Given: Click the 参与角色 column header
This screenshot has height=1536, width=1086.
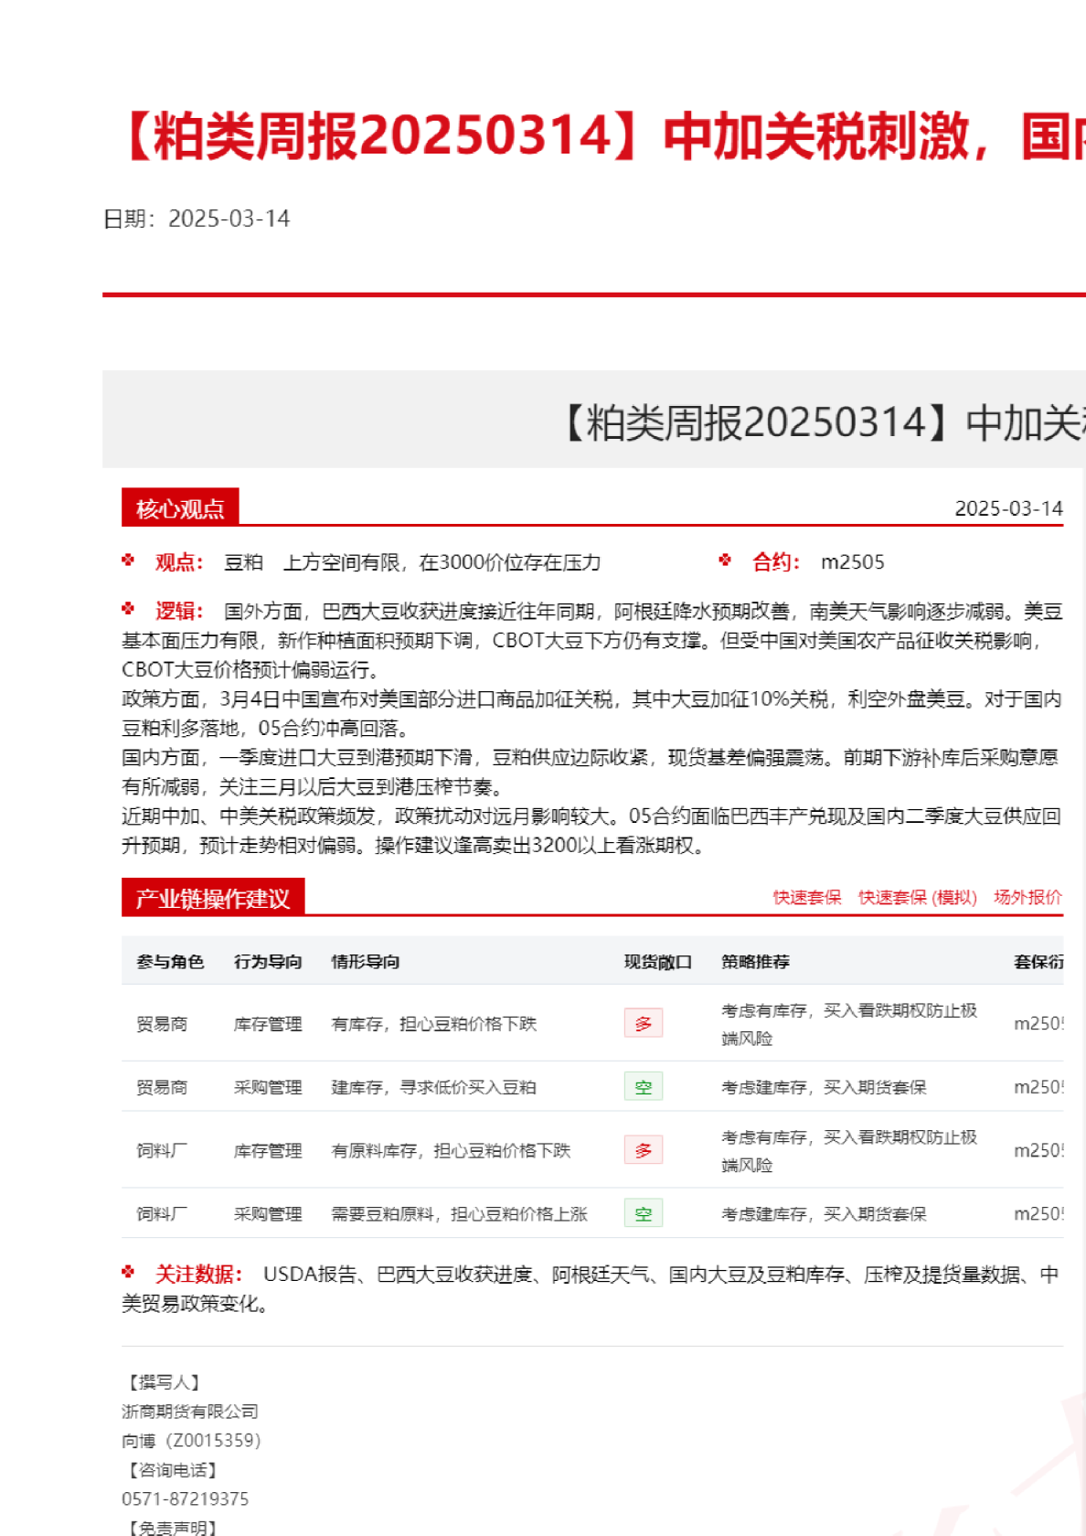Looking at the screenshot, I should pyautogui.click(x=170, y=961).
